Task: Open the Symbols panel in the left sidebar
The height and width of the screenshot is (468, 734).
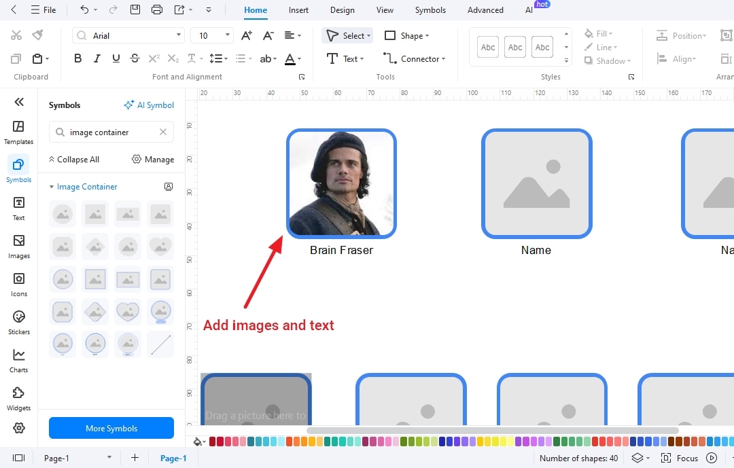Action: [x=18, y=169]
